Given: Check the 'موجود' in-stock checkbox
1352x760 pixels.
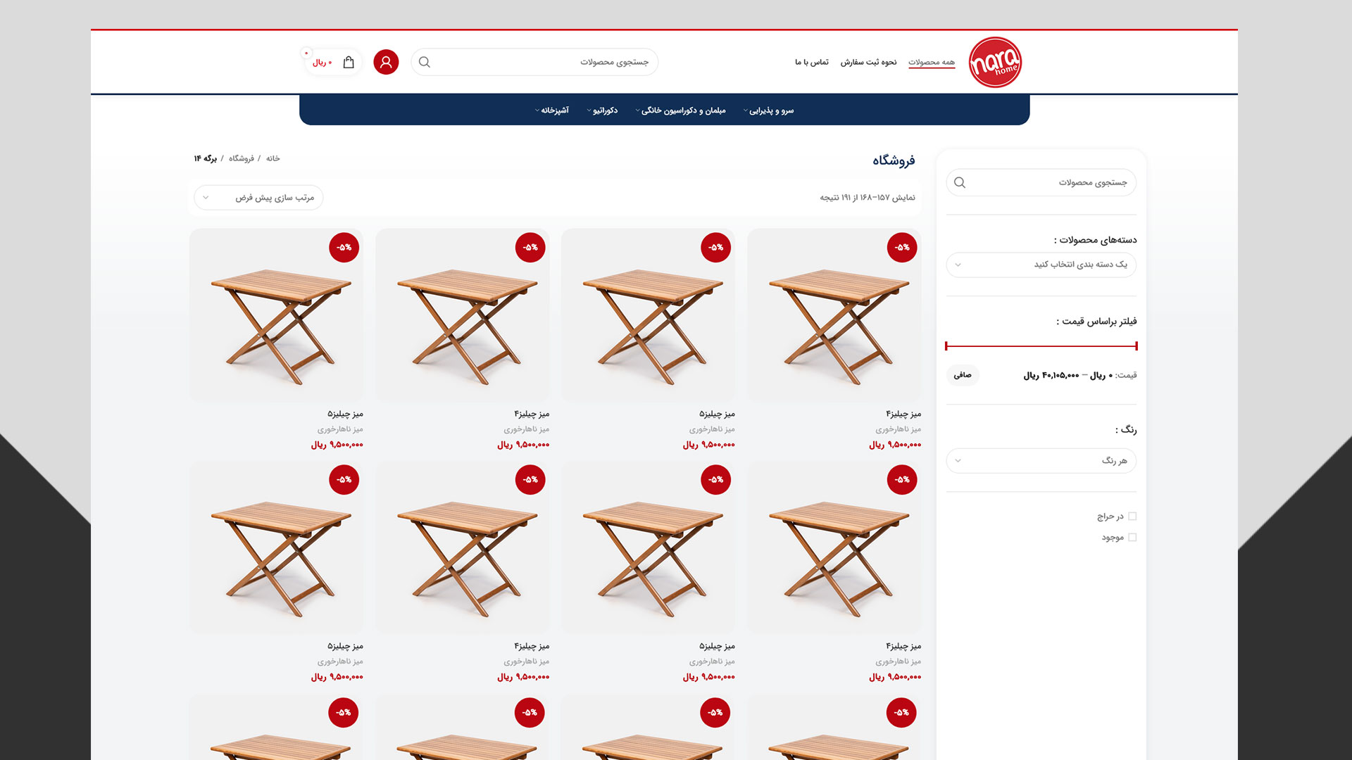Looking at the screenshot, I should [1132, 538].
